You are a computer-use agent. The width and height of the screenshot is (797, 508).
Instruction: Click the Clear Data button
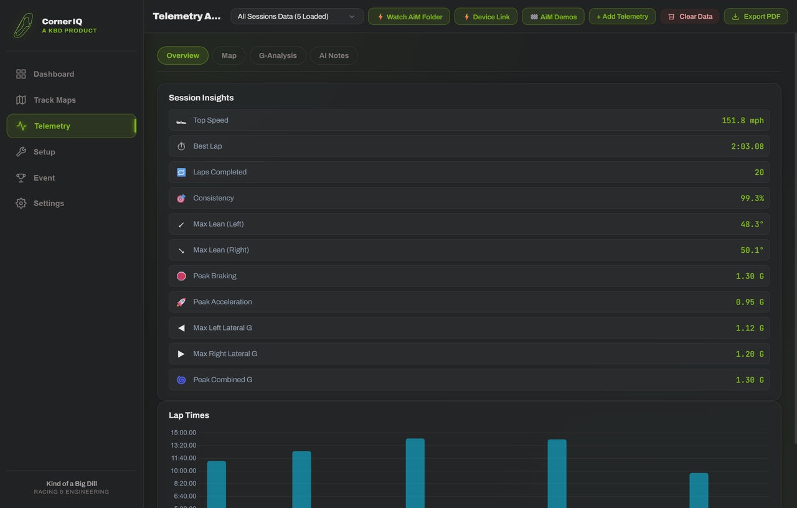tap(690, 16)
